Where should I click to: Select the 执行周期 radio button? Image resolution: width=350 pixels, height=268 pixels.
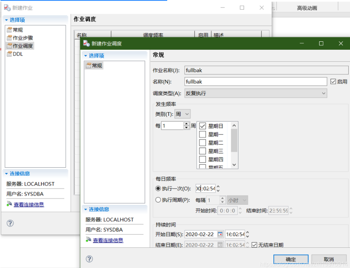point(158,200)
